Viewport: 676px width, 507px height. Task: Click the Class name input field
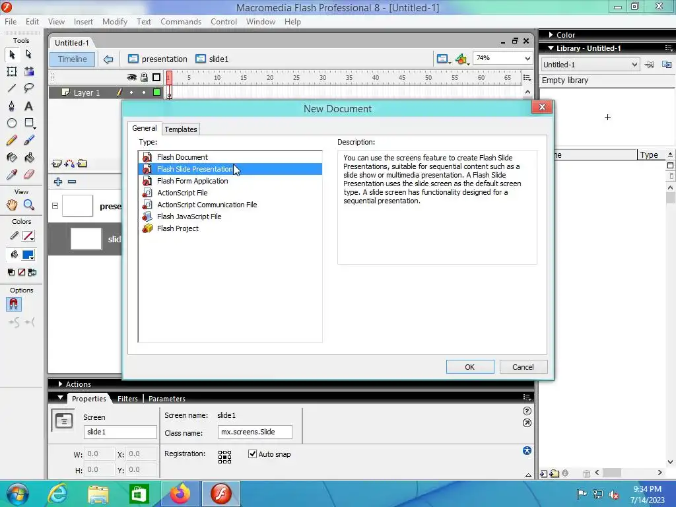pos(255,432)
